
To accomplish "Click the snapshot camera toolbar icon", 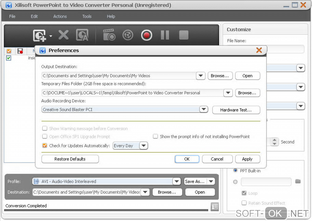I will pyautogui.click(x=109, y=35).
